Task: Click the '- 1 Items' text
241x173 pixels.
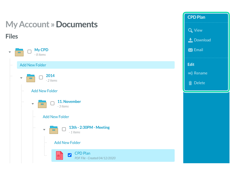Action: coord(75,132)
